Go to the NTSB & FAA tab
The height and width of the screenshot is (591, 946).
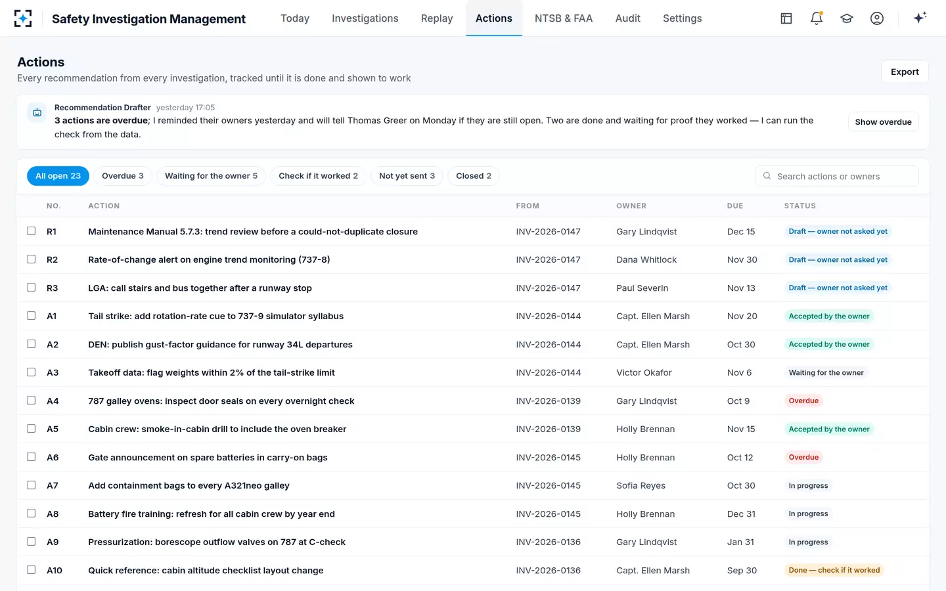tap(564, 18)
